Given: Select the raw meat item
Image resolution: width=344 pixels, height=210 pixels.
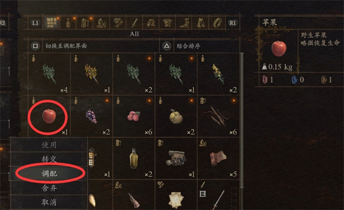Looking at the screenshot, I should coord(218,158).
